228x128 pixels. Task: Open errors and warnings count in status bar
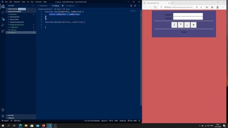[x=17, y=121]
